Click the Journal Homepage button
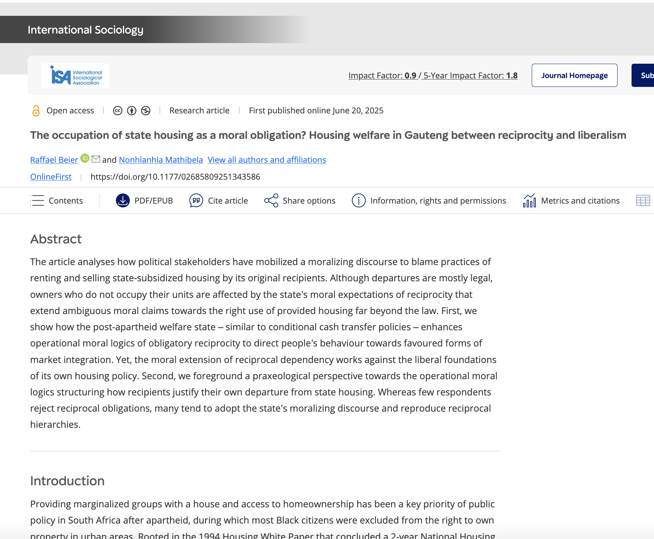 tap(574, 75)
